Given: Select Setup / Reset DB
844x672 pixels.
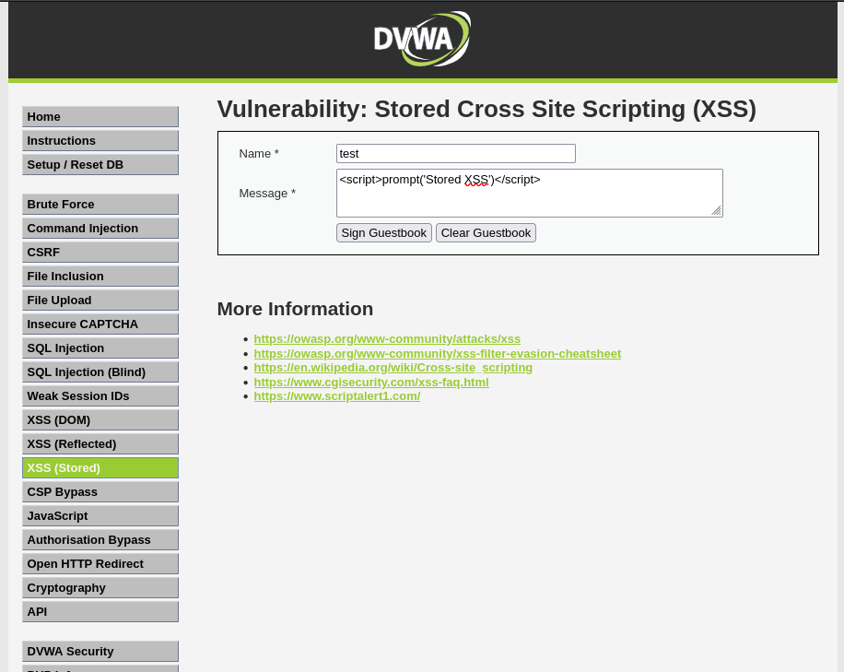Looking at the screenshot, I should click(100, 164).
